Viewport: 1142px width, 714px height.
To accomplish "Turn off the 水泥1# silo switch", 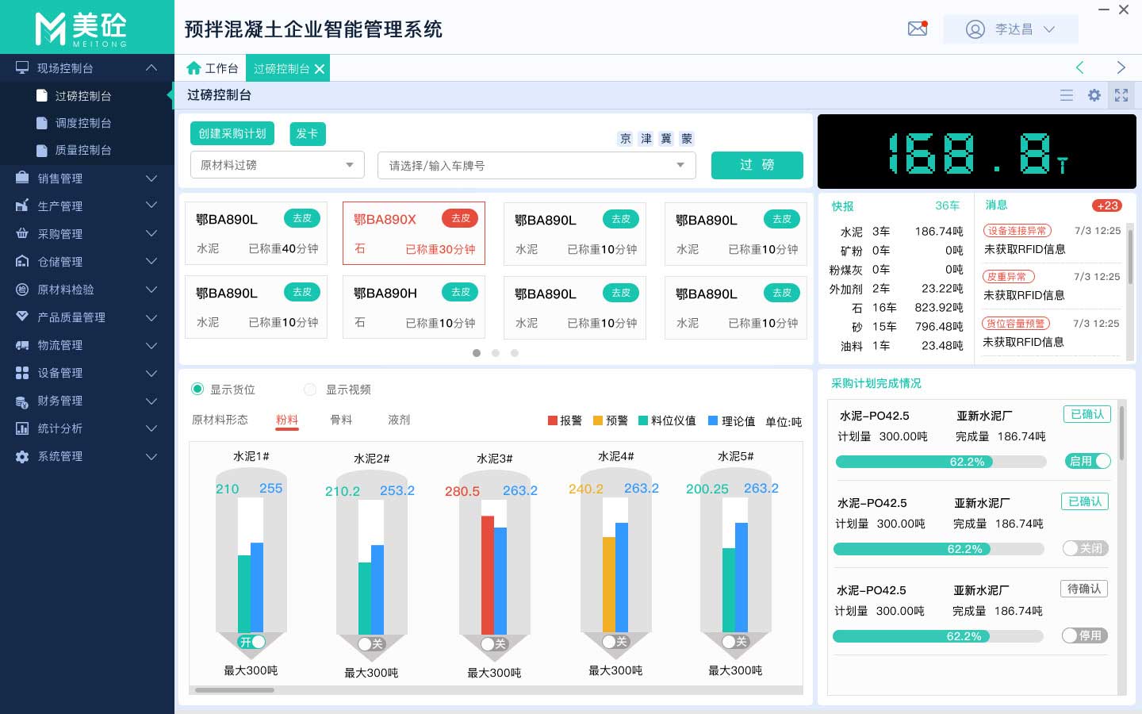I will [x=252, y=642].
